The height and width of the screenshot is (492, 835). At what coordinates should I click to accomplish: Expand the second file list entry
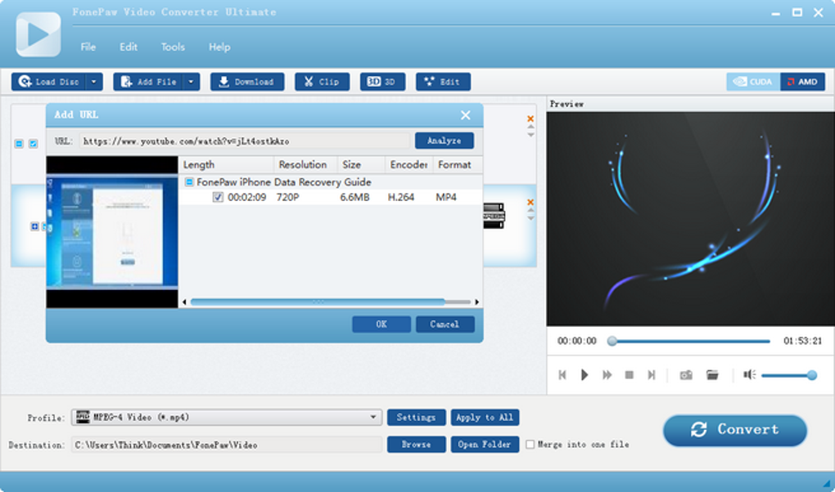[34, 226]
